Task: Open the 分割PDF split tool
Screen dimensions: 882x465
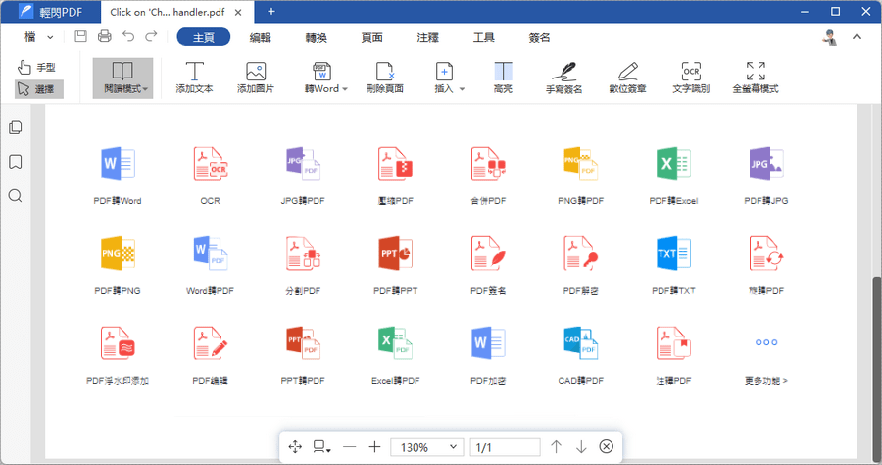Action: click(x=303, y=265)
